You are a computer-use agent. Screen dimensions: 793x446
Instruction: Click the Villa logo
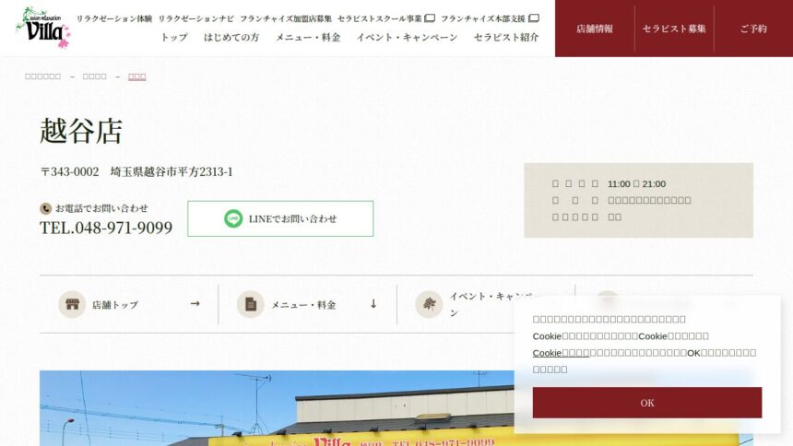pyautogui.click(x=43, y=29)
